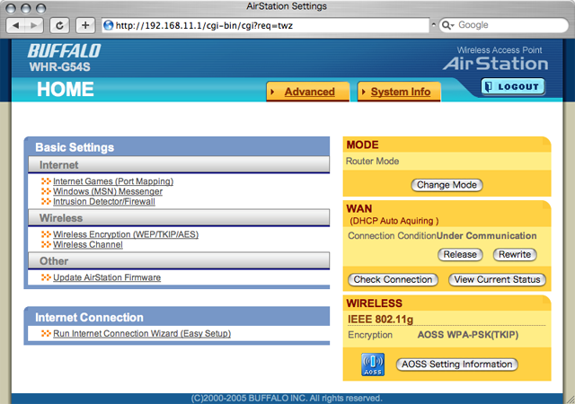Viewport: 575px width, 404px height.
Task: Click the Router Mode text
Action: coord(372,162)
